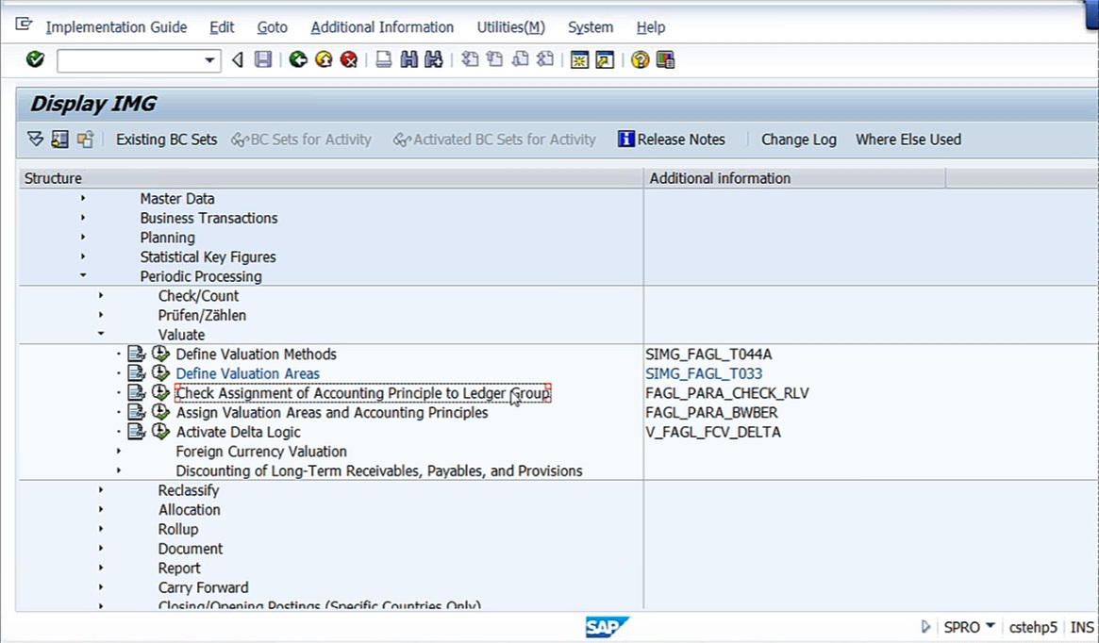Open the Change Log button
Image resolution: width=1099 pixels, height=643 pixels.
pos(799,140)
